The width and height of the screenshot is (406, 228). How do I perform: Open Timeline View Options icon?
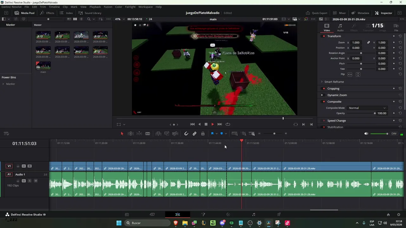click(6, 134)
